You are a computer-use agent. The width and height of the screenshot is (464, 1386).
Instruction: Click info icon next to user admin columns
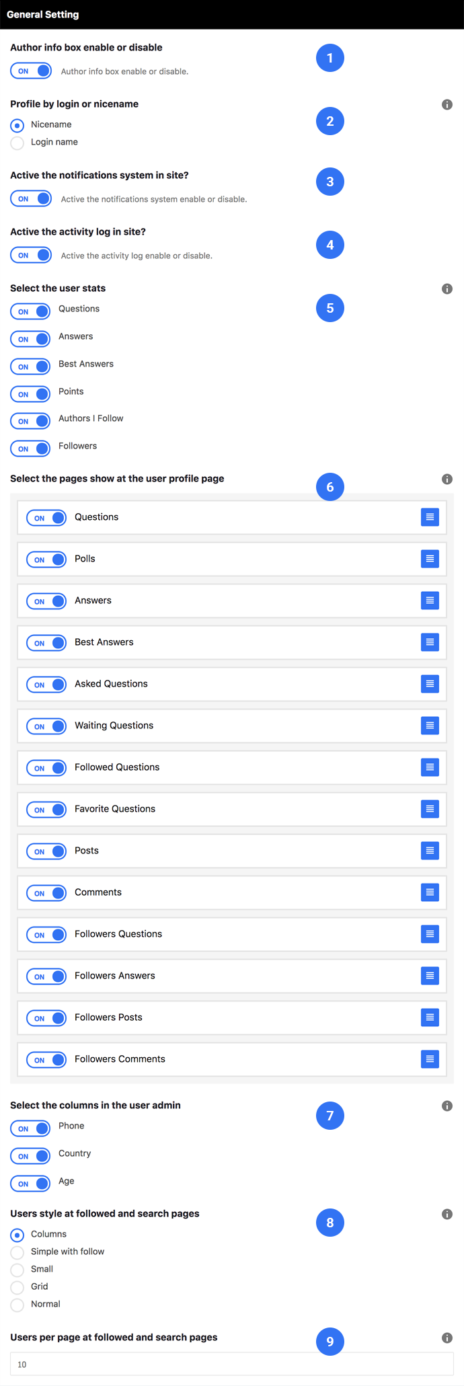tap(447, 1106)
